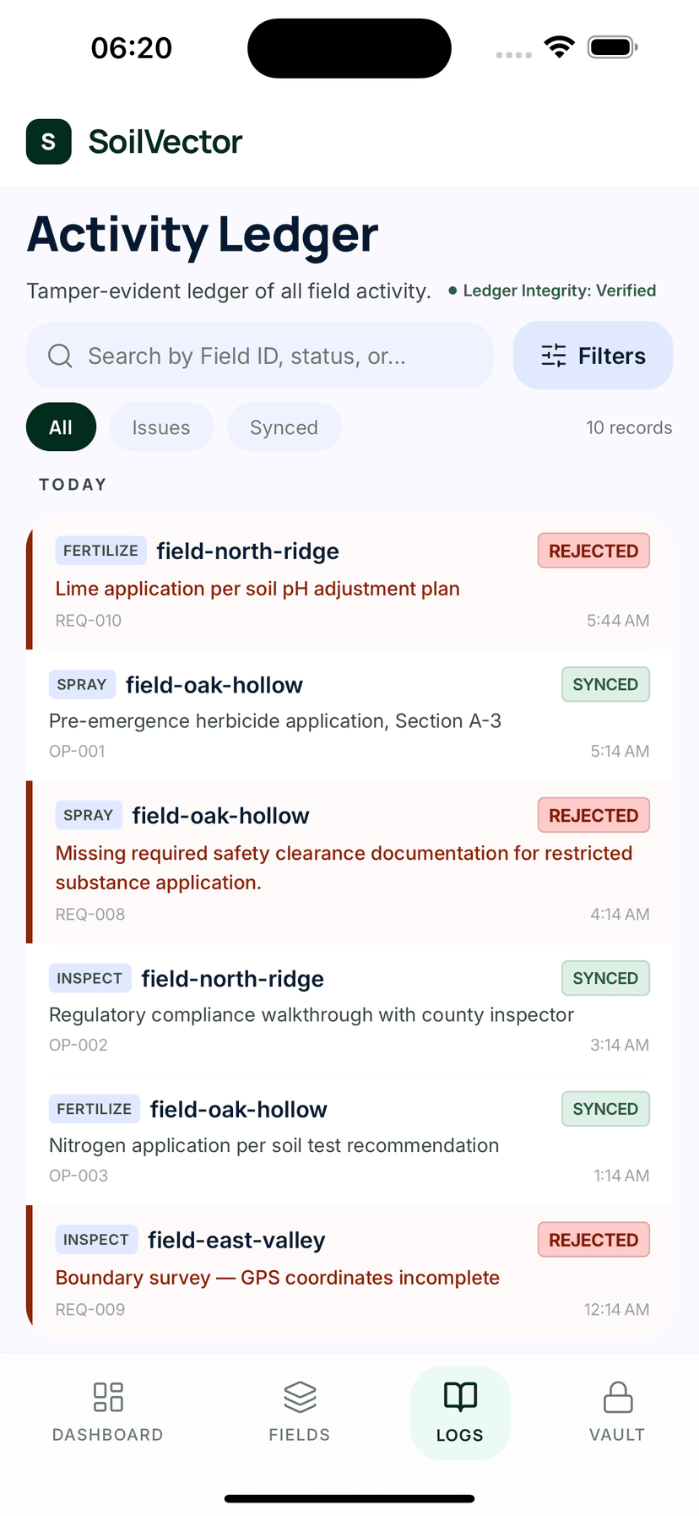Tap the REJECTED status badge on REQ-009

[x=593, y=1239]
